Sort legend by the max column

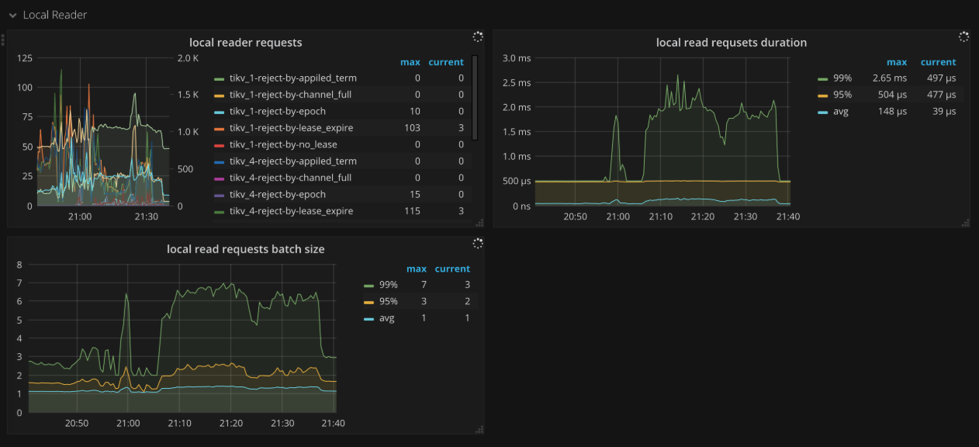[410, 62]
